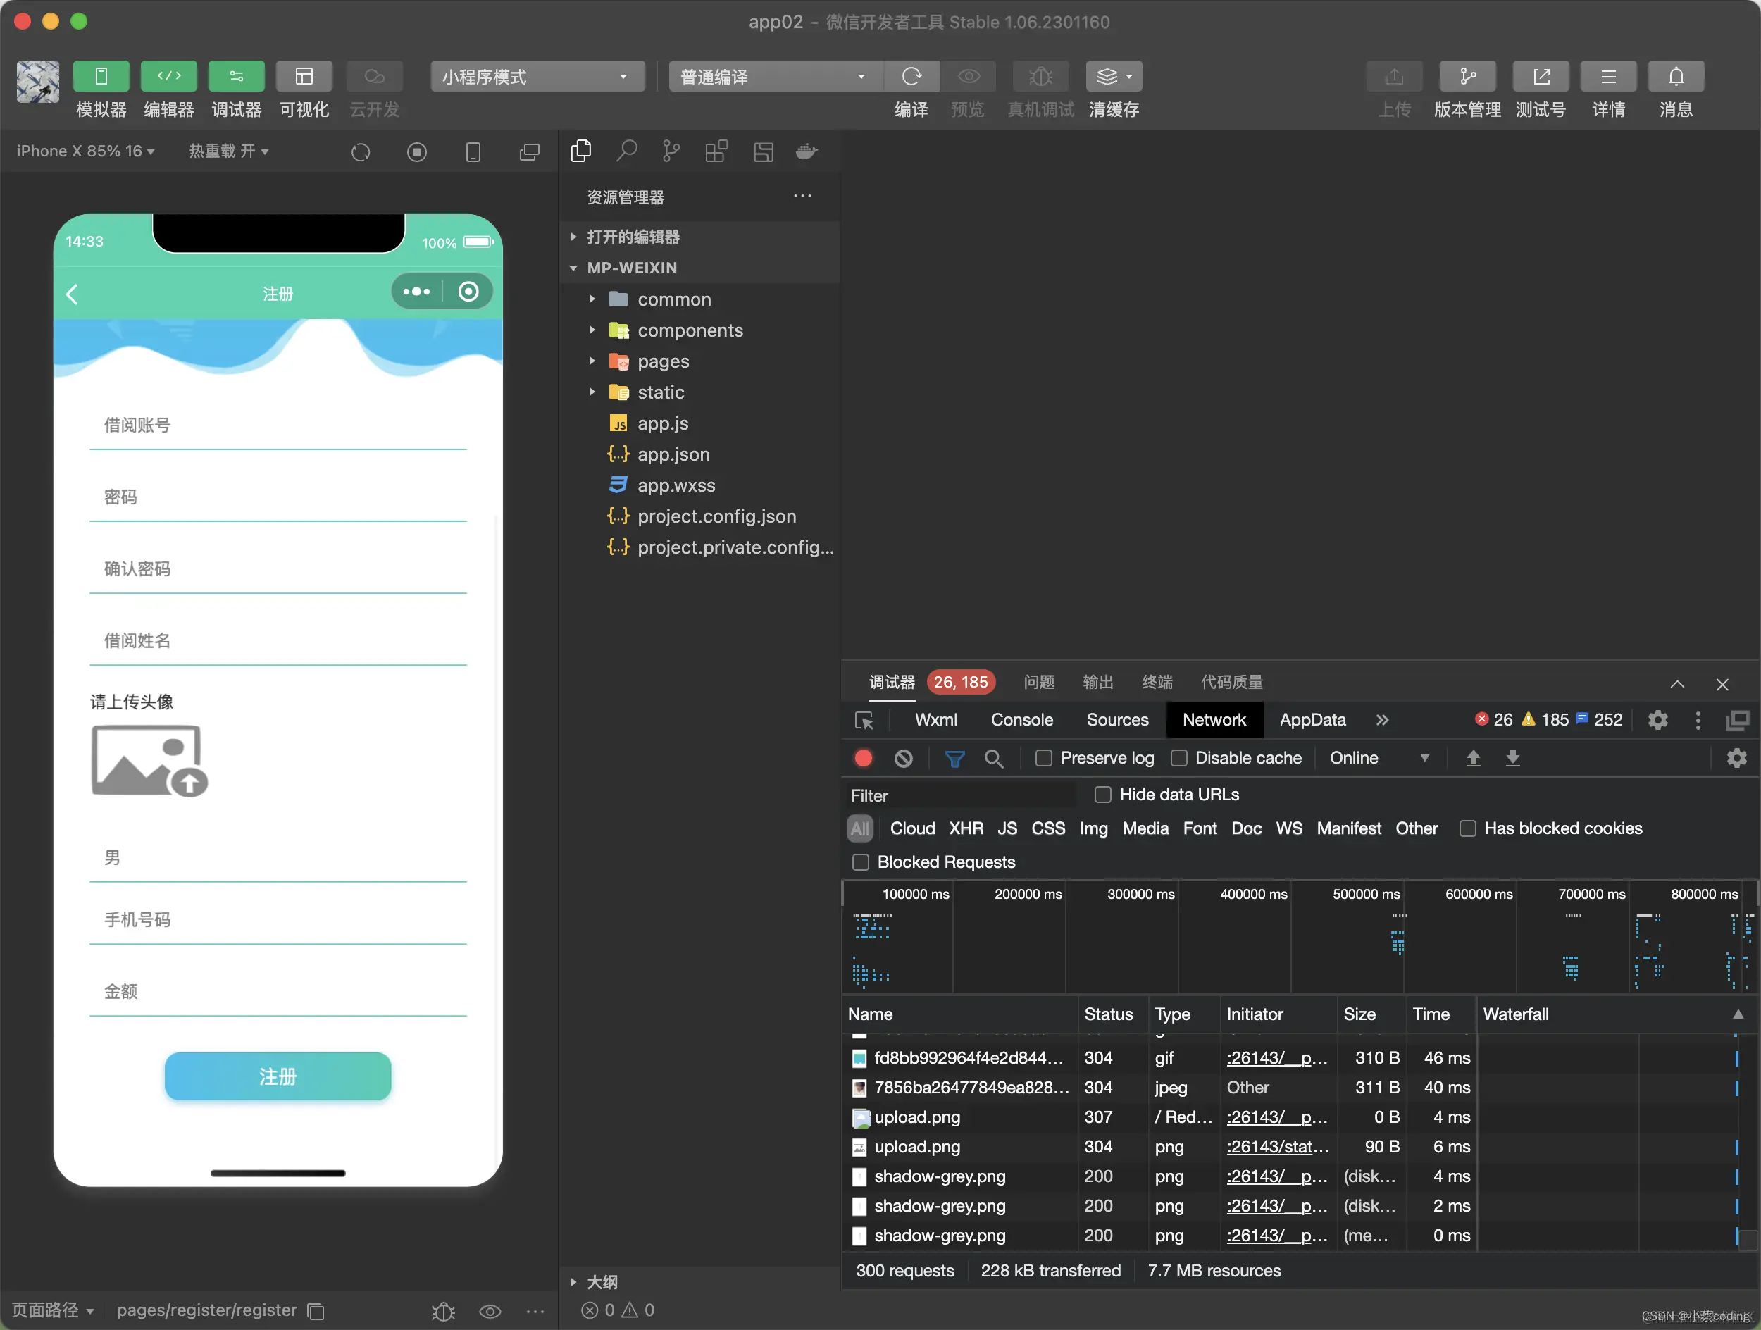
Task: Clear network log with ban icon
Action: point(903,758)
